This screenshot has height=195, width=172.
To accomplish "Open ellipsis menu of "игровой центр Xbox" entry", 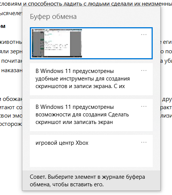I will click(144, 142).
